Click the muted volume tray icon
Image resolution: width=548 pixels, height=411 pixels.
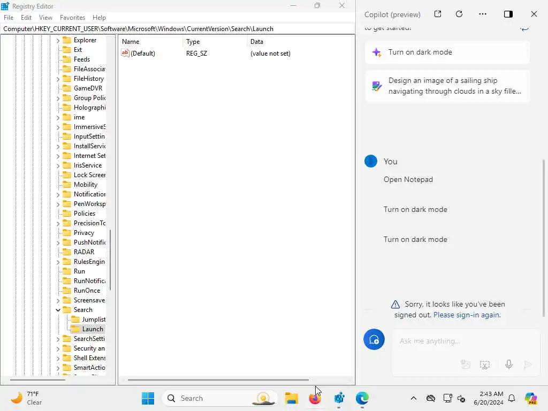click(461, 399)
